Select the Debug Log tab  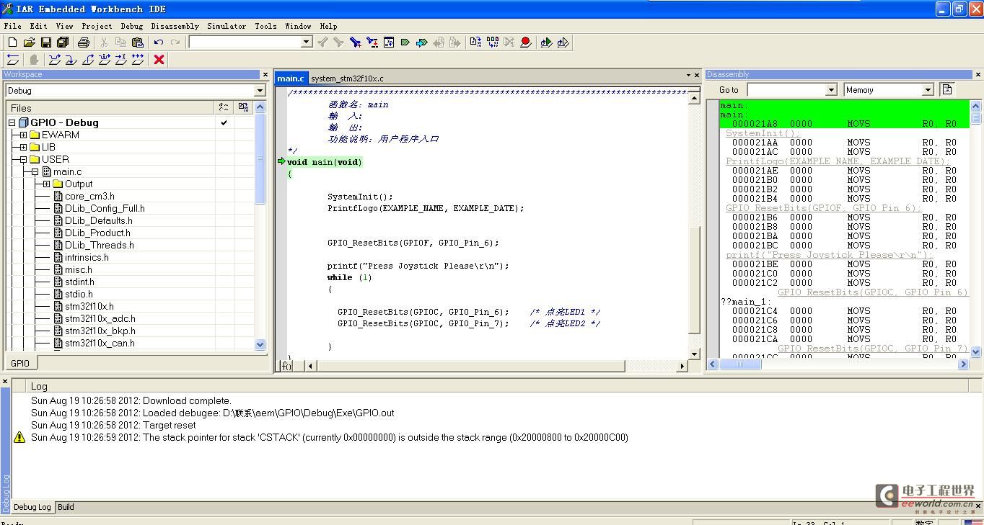[x=32, y=507]
